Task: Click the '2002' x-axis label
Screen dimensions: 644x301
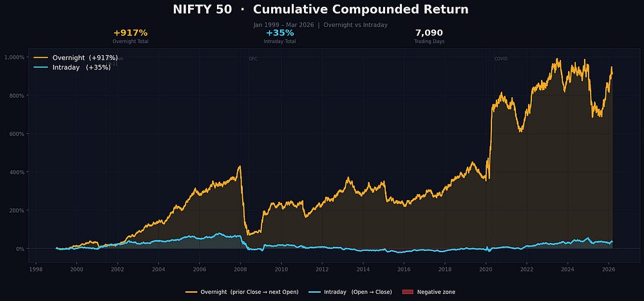Action: [118, 269]
